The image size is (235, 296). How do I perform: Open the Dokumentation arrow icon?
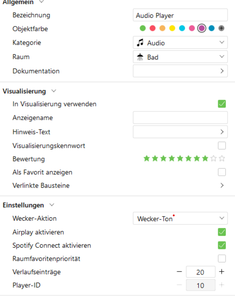point(222,71)
